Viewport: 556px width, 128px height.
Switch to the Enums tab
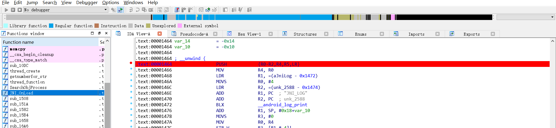tap(360, 34)
